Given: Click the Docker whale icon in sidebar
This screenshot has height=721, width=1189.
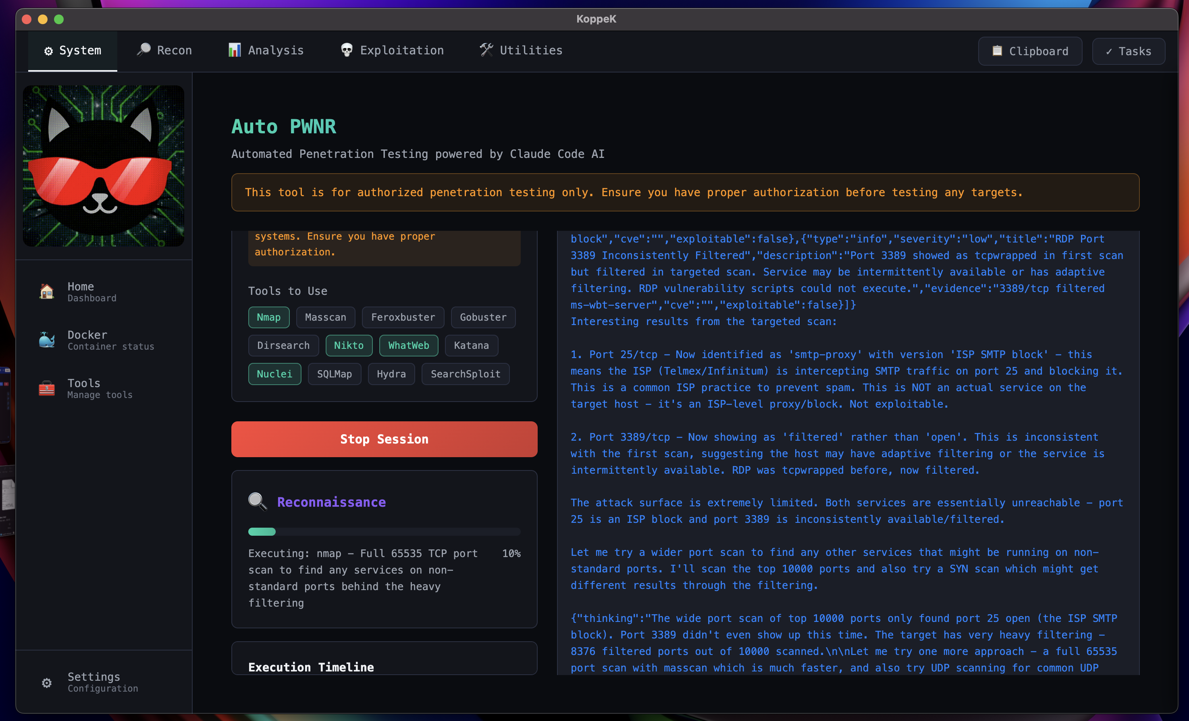Looking at the screenshot, I should coord(46,340).
